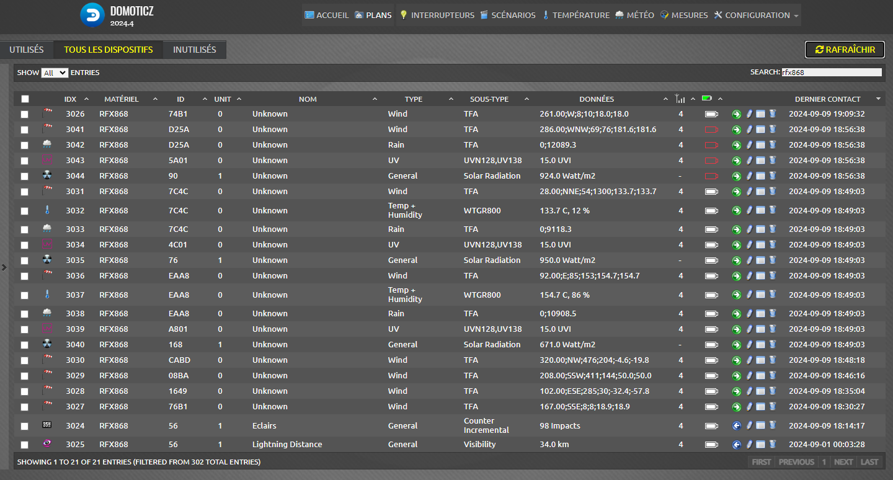The height and width of the screenshot is (480, 893).
Task: Open log icon for Lightning Distance row
Action: pos(760,445)
